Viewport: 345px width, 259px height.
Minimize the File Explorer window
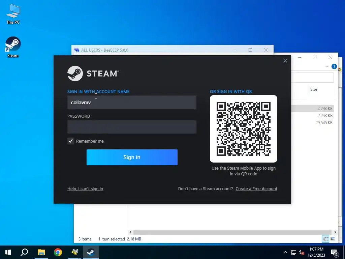point(300,57)
